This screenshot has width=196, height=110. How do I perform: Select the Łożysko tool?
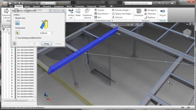[99, 10]
